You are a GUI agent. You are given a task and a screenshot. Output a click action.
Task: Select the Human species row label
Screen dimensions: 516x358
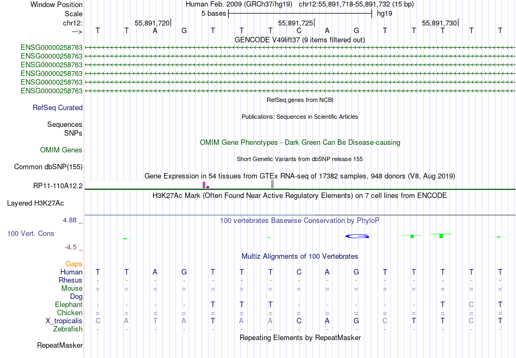(71, 272)
